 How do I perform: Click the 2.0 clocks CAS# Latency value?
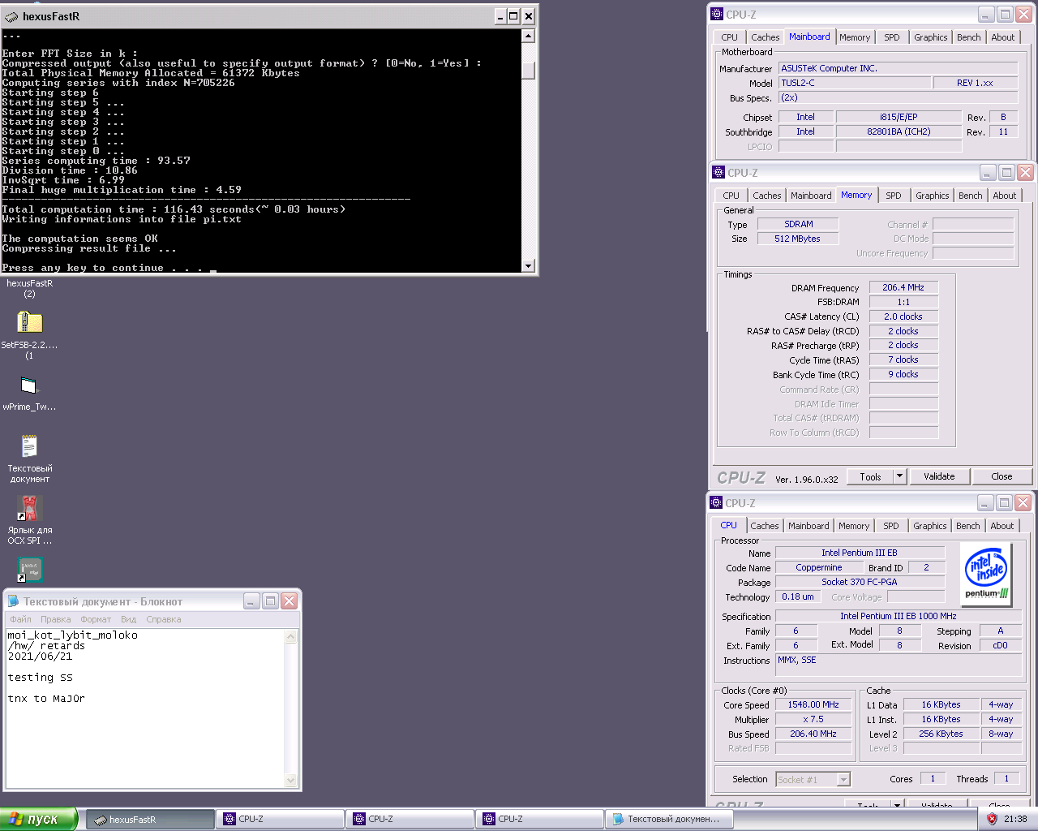tap(903, 316)
